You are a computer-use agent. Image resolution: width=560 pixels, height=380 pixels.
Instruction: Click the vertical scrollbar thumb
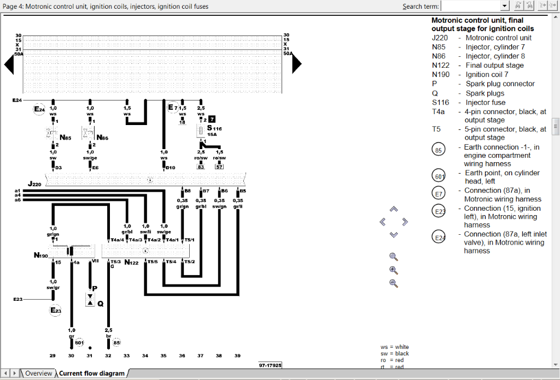(x=556, y=126)
